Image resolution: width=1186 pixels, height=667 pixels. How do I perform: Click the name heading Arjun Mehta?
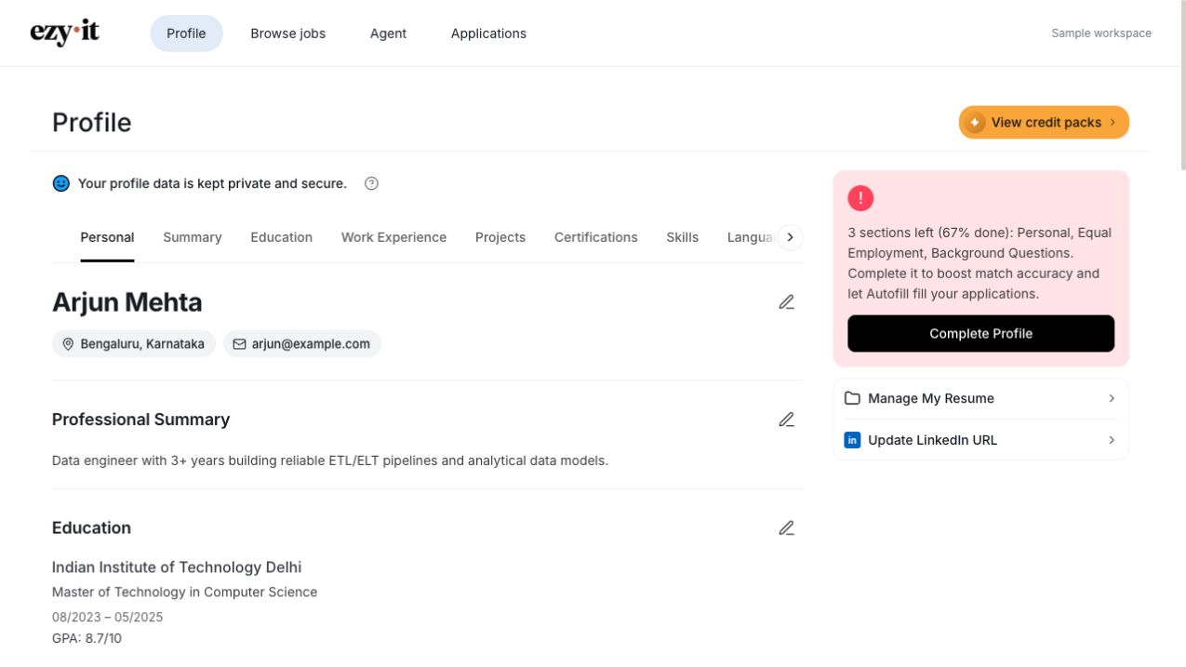tap(127, 302)
